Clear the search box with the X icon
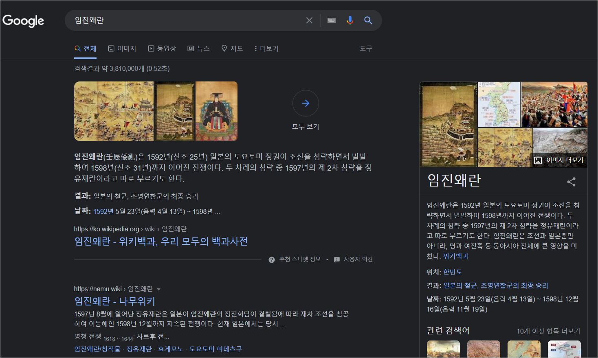The width and height of the screenshot is (598, 358). pos(309,20)
